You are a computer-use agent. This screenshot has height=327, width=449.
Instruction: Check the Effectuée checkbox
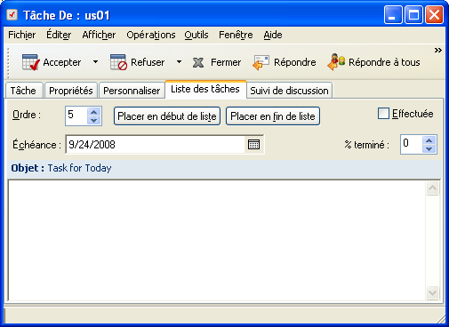pos(383,114)
